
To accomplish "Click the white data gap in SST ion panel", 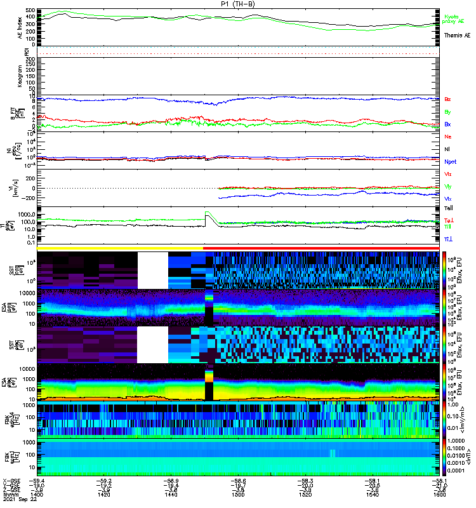I will [x=153, y=271].
